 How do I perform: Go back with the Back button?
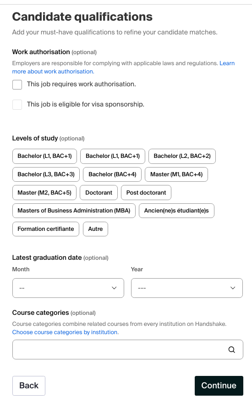pyautogui.click(x=29, y=386)
